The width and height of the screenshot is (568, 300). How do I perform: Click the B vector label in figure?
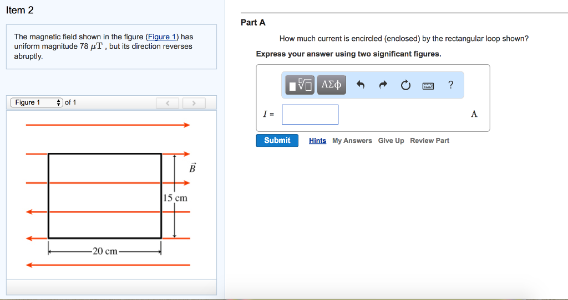(192, 168)
